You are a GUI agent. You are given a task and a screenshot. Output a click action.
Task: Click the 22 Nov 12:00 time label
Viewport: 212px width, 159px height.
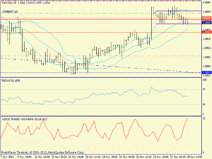(144, 157)
